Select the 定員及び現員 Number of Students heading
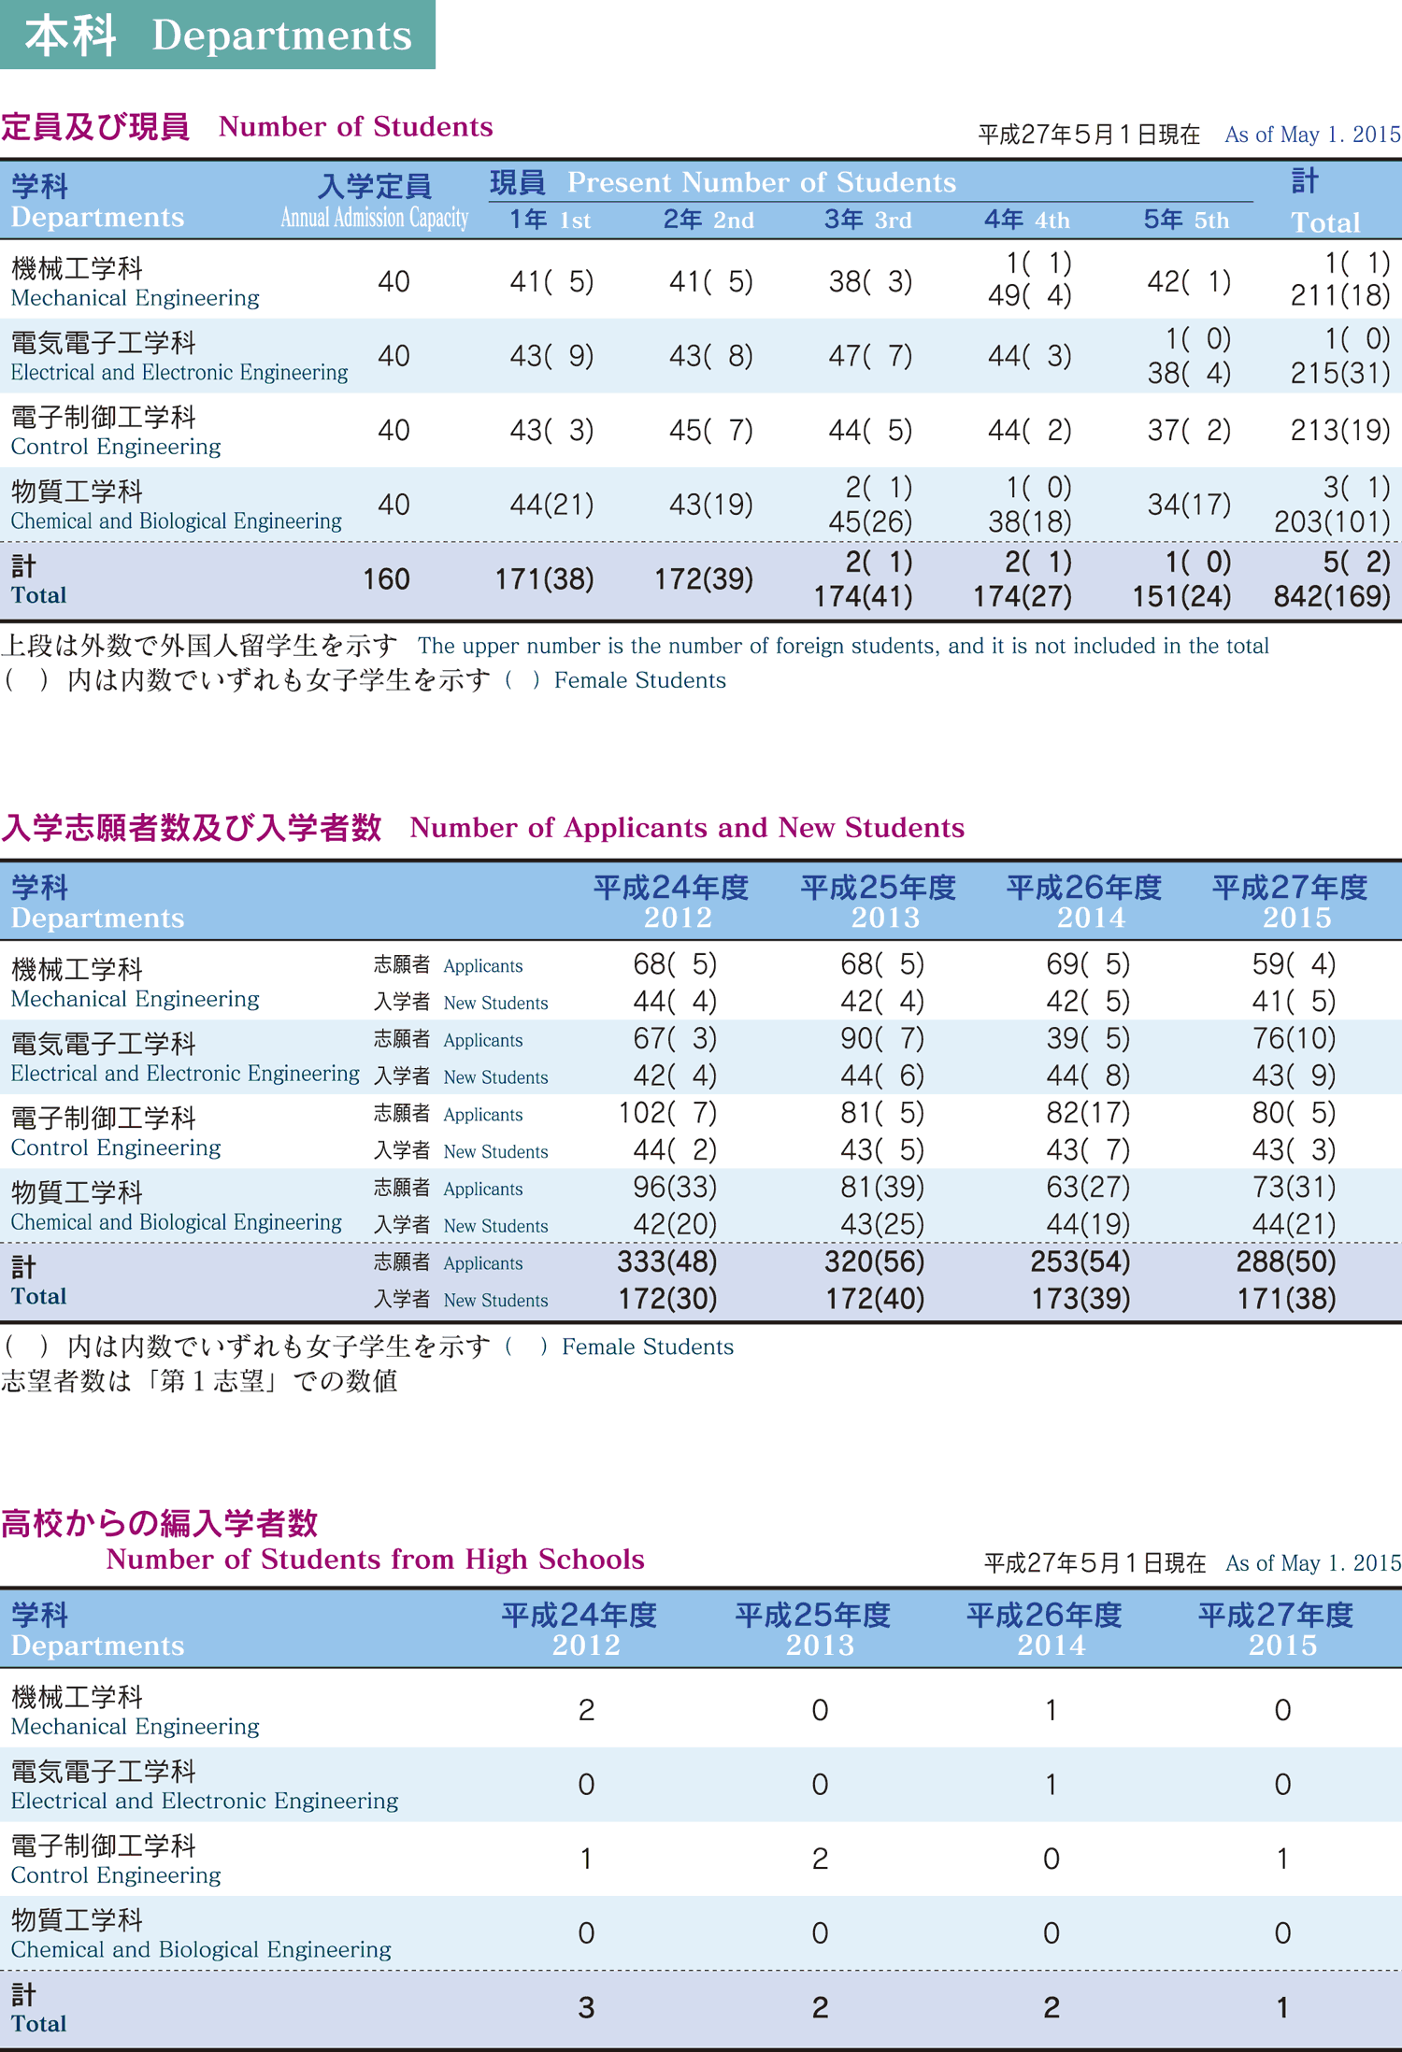Viewport: 1402px width, 2052px height. click(248, 126)
